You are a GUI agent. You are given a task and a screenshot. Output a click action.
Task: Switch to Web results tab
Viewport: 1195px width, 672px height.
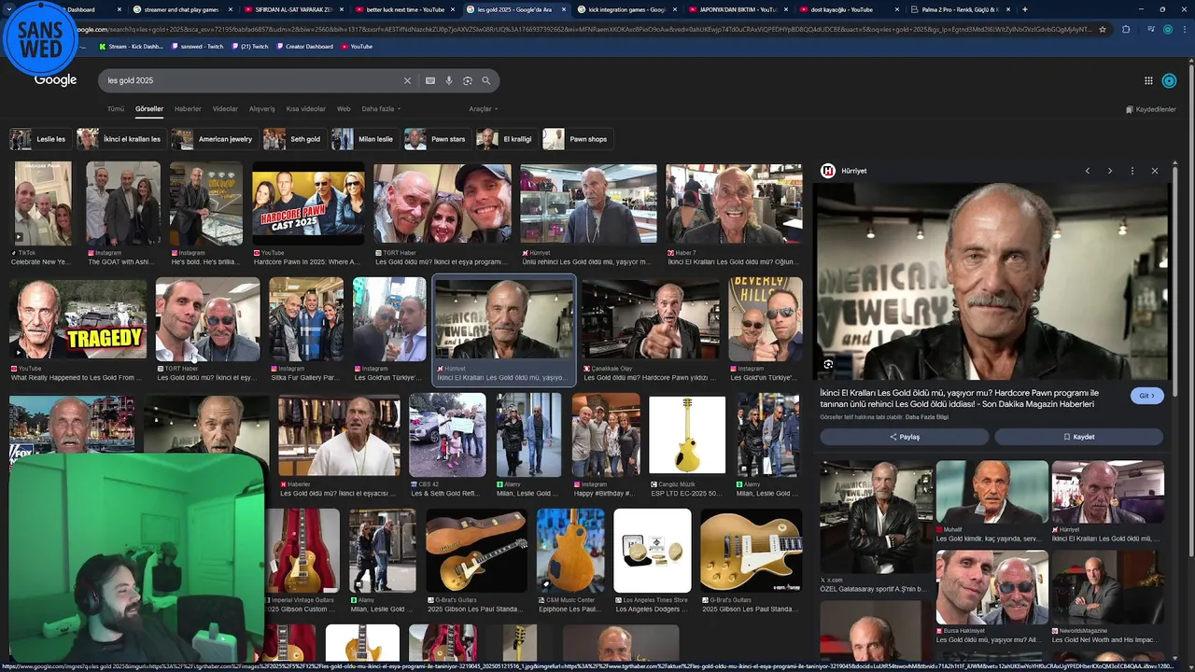tap(344, 109)
